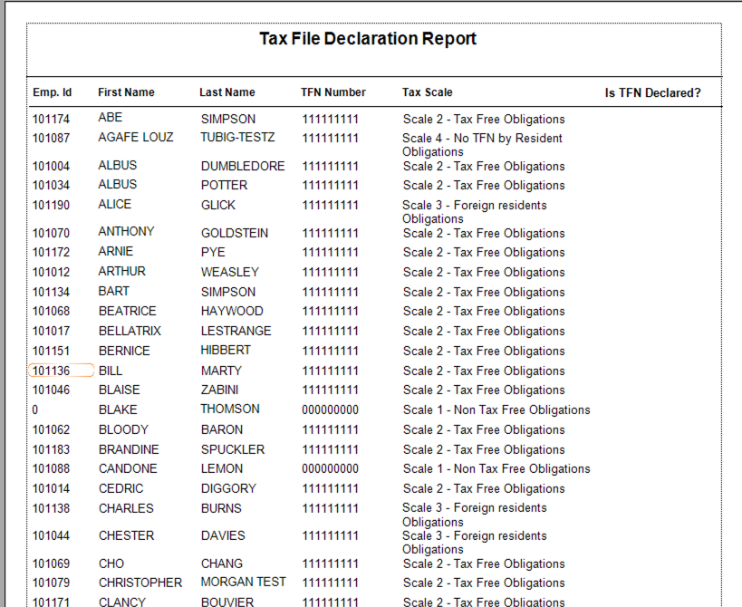Select last name LESTRANGE
Image resolution: width=742 pixels, height=607 pixels.
pyautogui.click(x=236, y=332)
